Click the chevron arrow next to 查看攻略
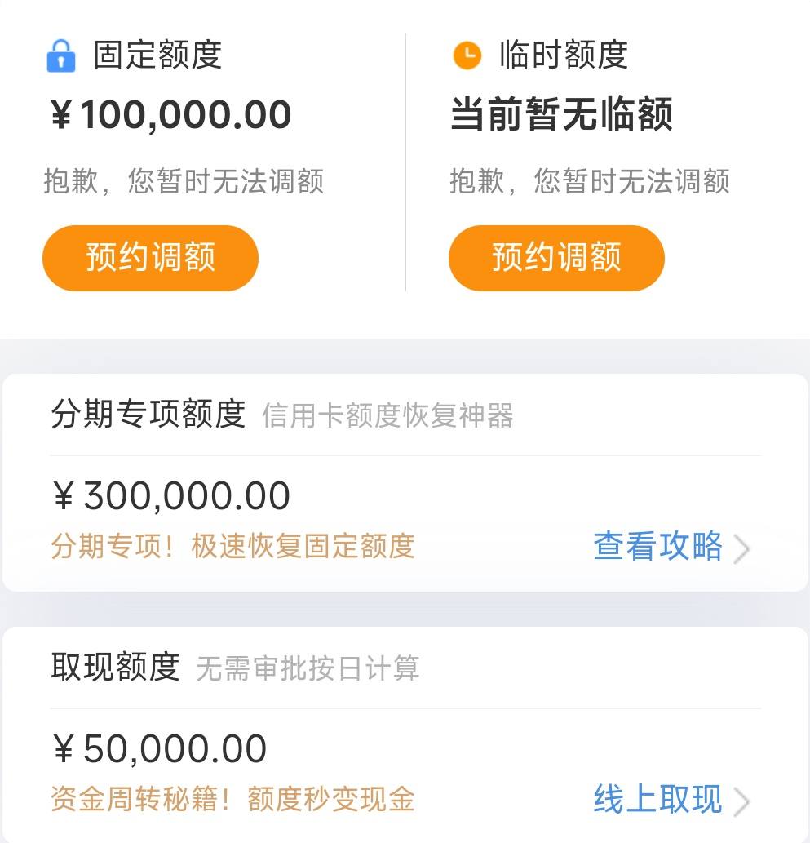Screen dimensions: 810x843 click(741, 549)
